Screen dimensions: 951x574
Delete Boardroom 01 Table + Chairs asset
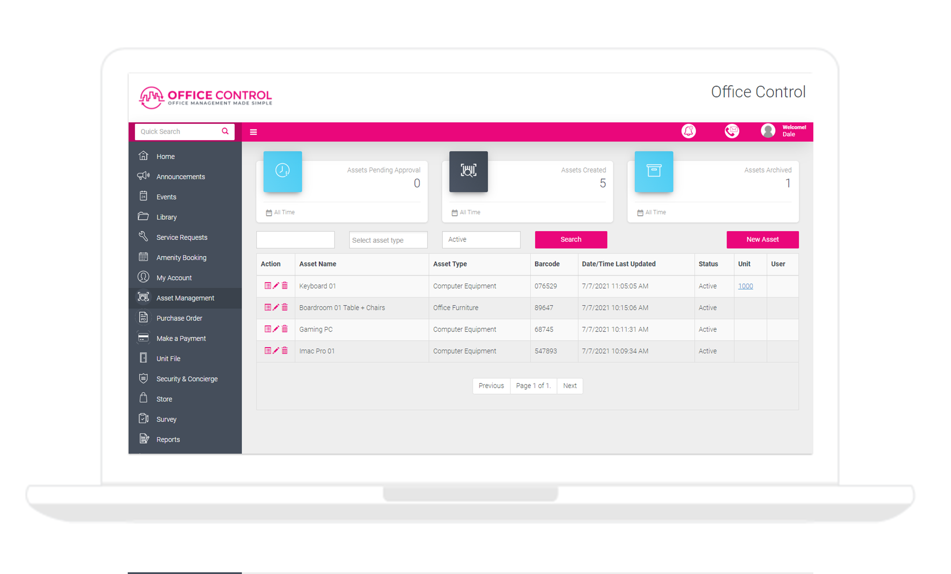click(285, 307)
